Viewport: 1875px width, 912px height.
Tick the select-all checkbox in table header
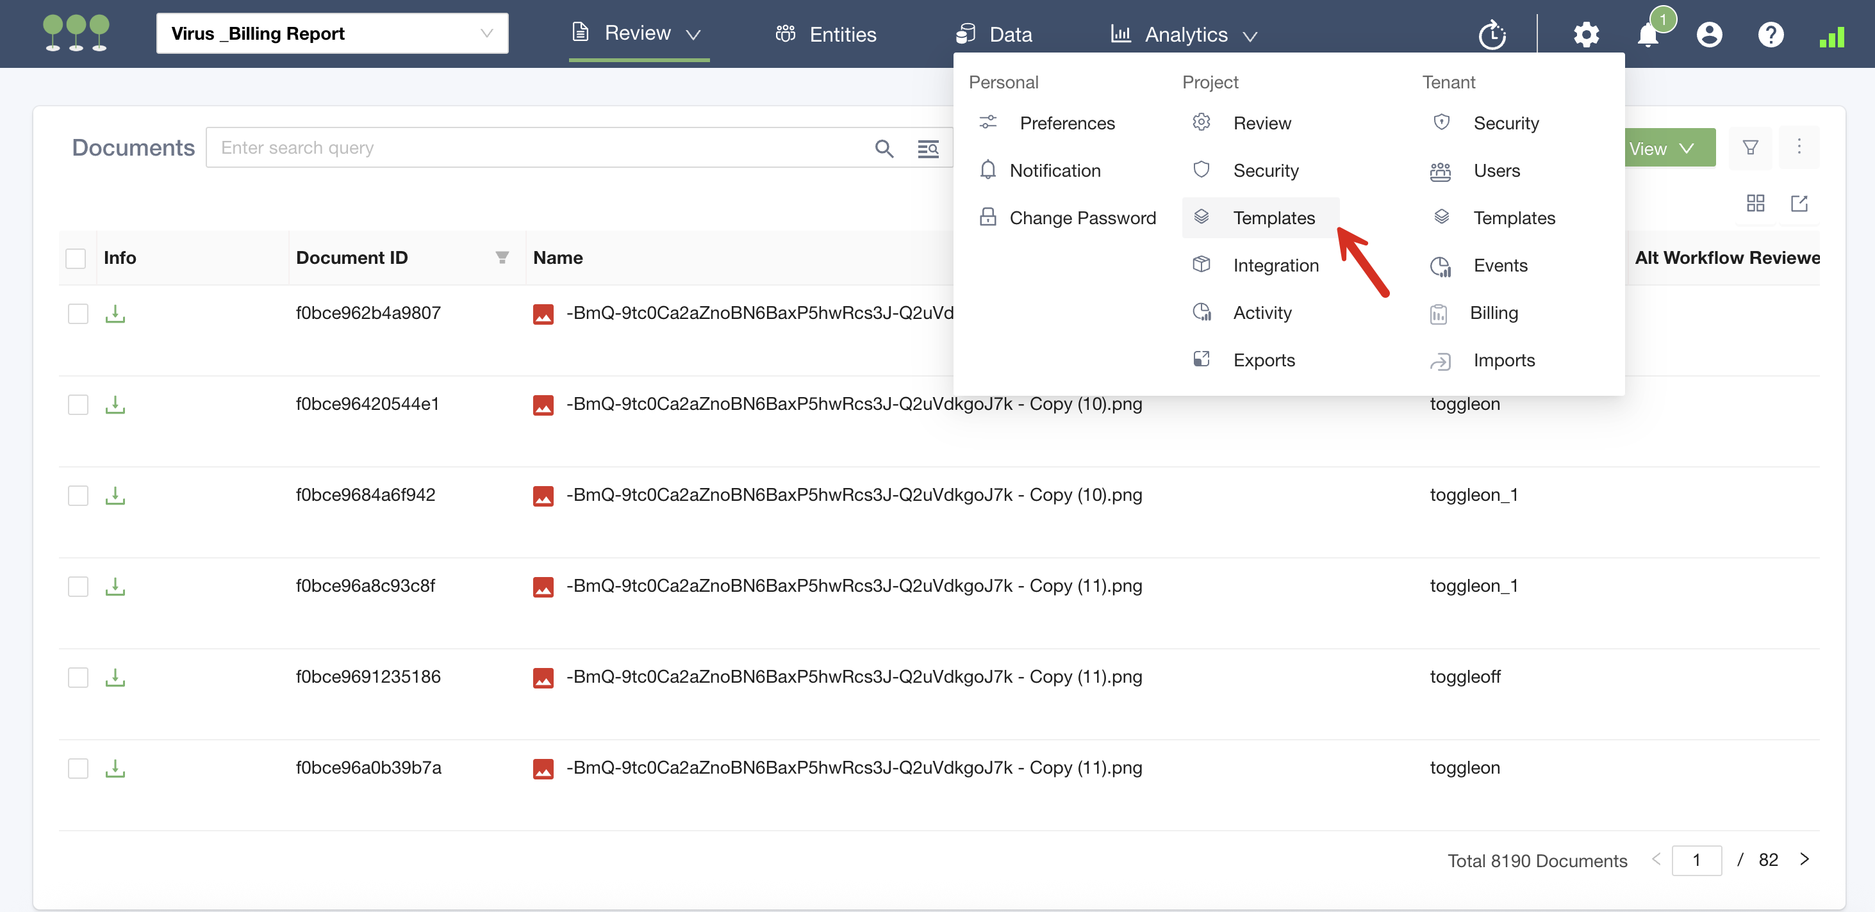[x=76, y=258]
